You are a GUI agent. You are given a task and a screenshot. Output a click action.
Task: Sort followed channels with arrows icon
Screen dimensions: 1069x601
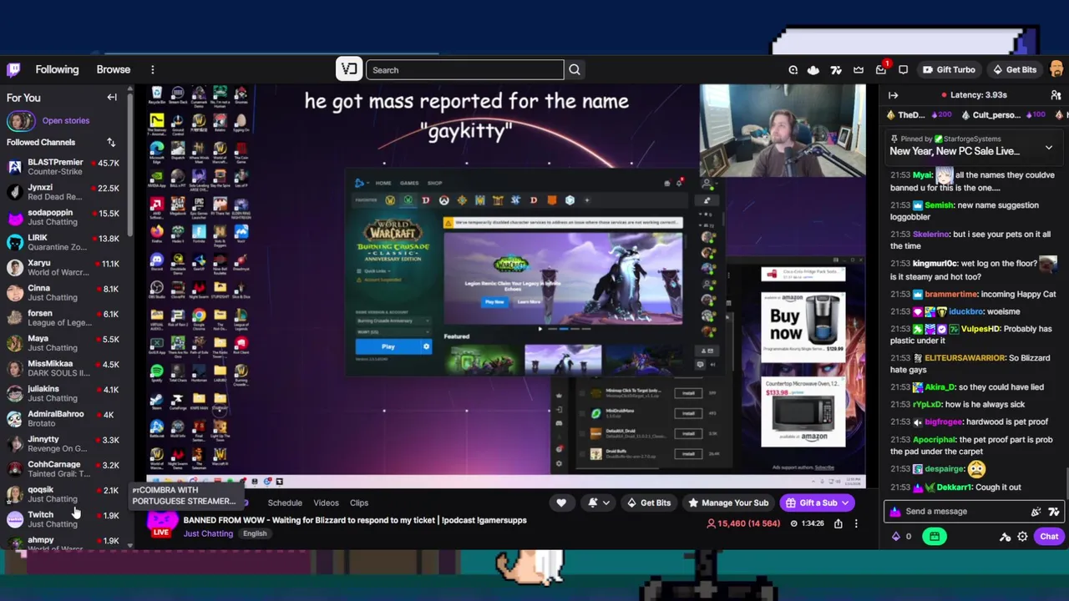point(111,143)
